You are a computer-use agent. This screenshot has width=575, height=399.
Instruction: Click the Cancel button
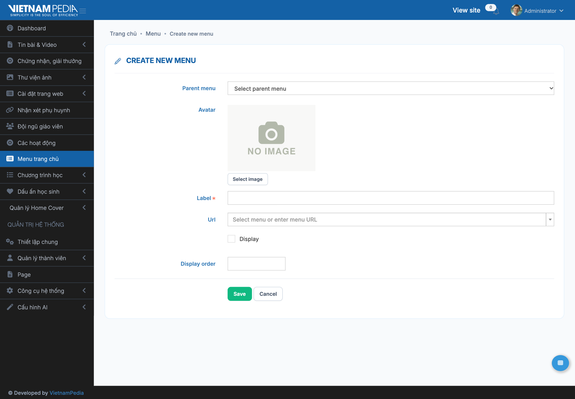point(268,294)
